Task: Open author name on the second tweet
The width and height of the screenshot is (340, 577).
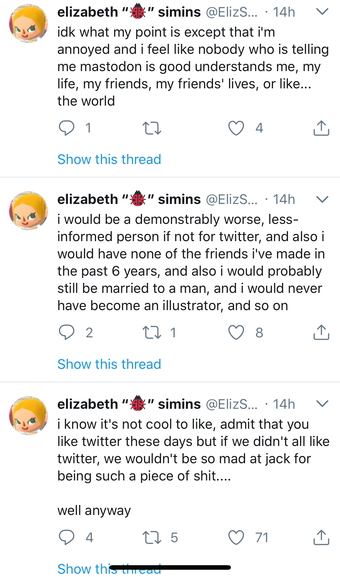Action: tap(129, 199)
